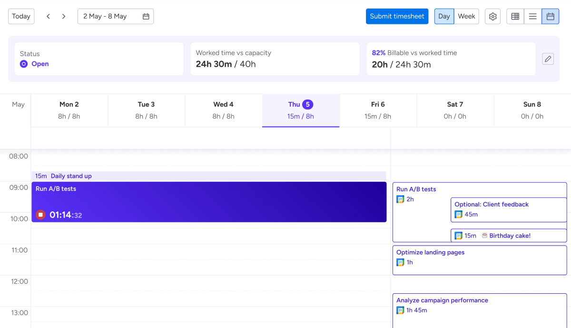Stop the running A/B tests timer
571x328 pixels.
coord(41,215)
